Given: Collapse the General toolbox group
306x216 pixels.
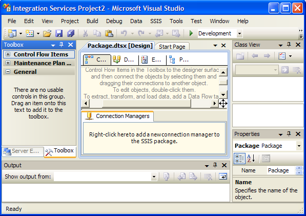Looking at the screenshot, I should pyautogui.click(x=8, y=72).
